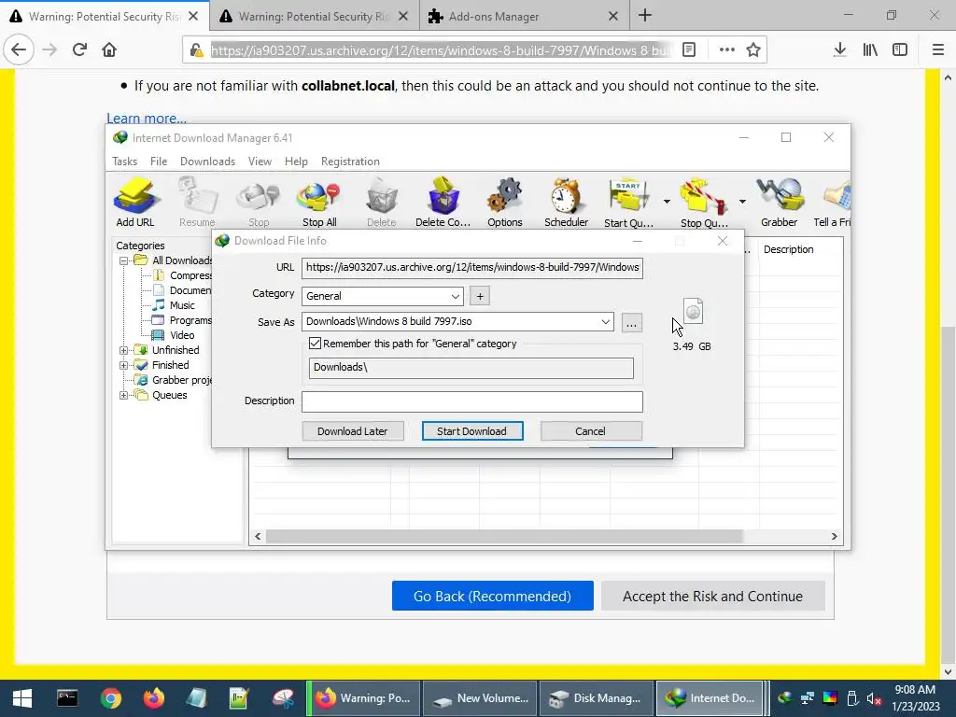956x717 pixels.
Task: Click the Firefox reload icon
Action: (79, 49)
